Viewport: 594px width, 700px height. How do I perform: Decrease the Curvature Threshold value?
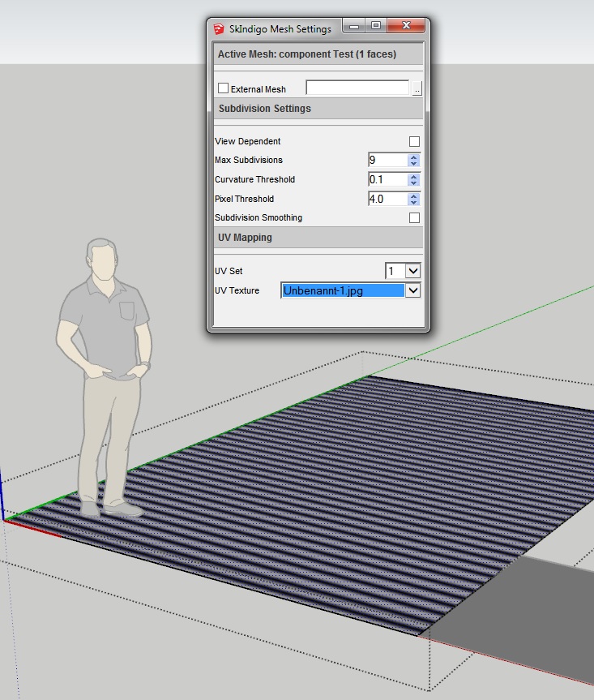414,183
